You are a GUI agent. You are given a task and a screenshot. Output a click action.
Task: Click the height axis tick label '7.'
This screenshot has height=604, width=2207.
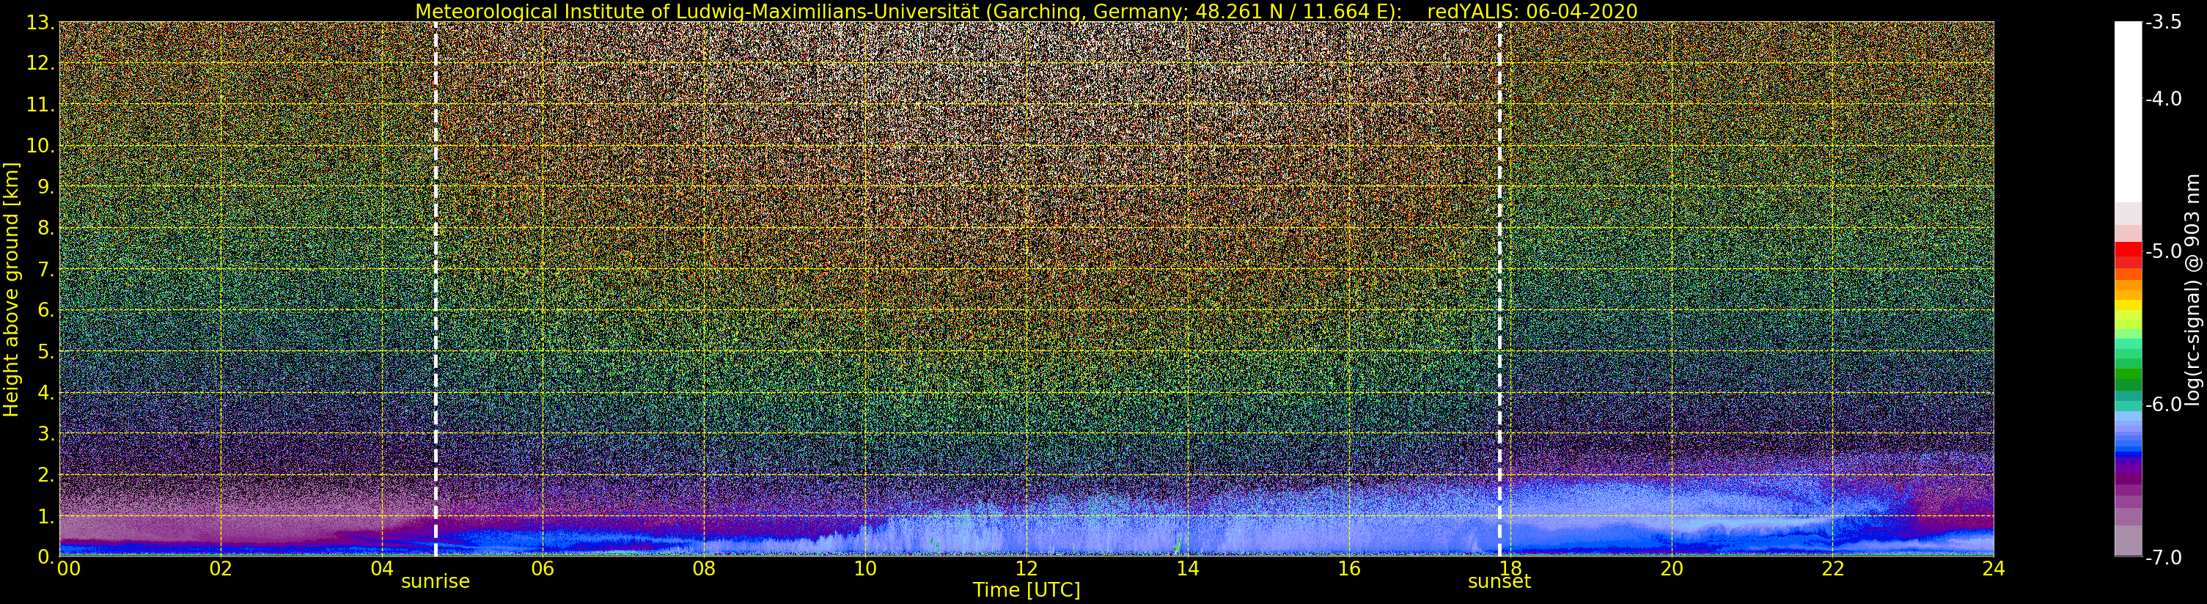click(45, 269)
